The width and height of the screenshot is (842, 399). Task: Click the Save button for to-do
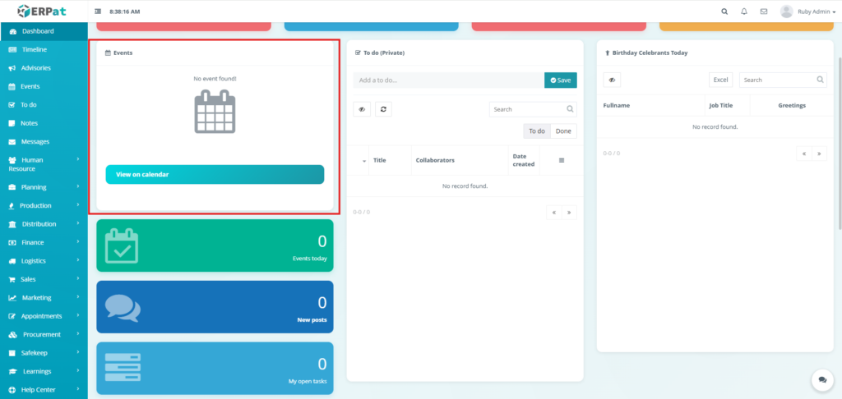(560, 80)
